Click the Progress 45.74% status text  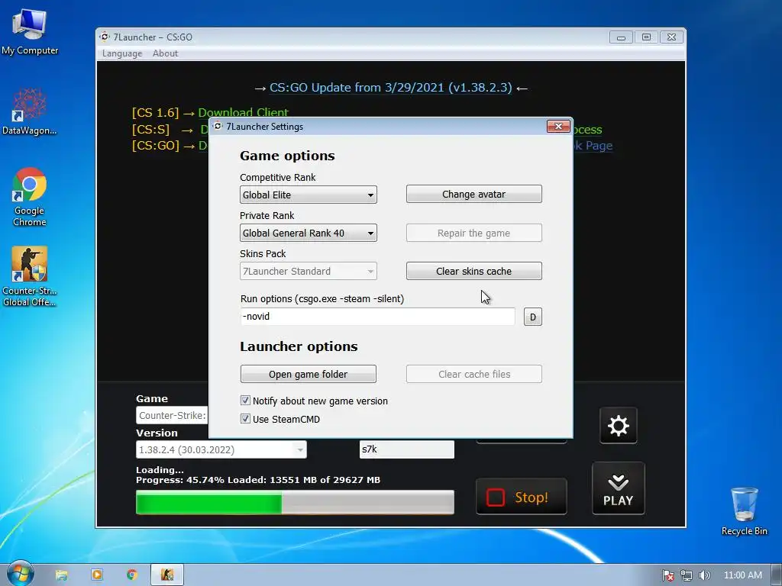[x=258, y=480]
